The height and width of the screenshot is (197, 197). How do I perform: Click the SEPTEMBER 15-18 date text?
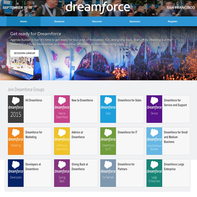tap(17, 7)
